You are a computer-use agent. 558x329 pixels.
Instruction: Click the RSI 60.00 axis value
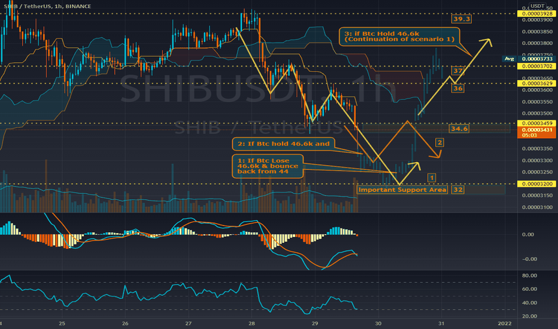tap(529, 289)
